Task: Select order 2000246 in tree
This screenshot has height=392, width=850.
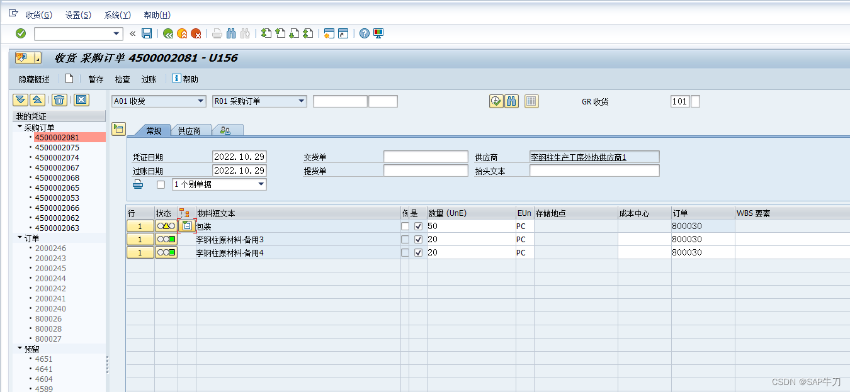Action: 50,248
